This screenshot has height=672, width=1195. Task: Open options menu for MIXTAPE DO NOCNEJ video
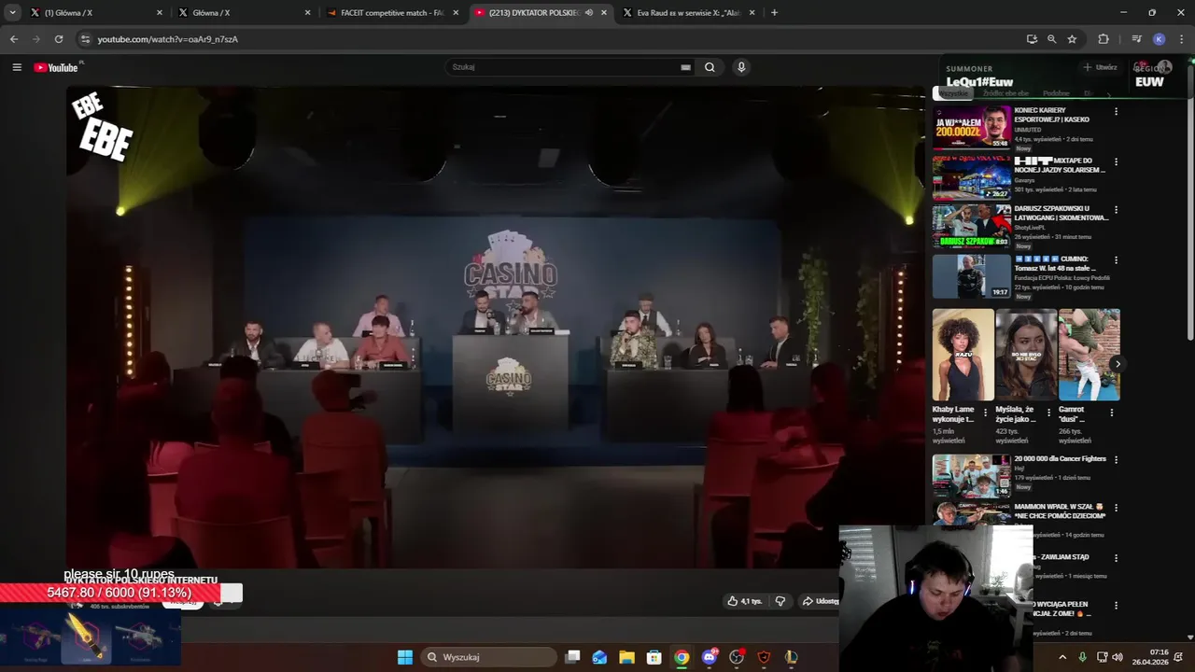[x=1116, y=162]
